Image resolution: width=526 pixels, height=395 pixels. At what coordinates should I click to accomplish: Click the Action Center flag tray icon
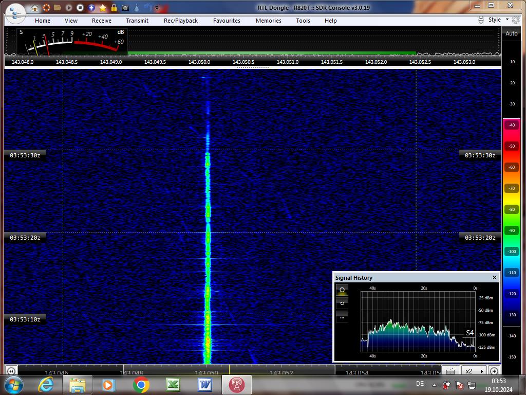tap(459, 385)
